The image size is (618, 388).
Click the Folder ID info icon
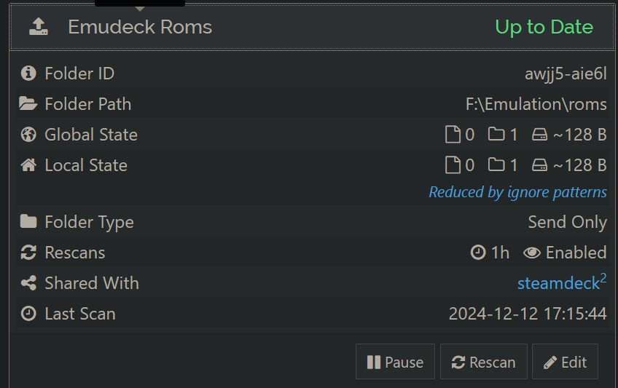[28, 74]
